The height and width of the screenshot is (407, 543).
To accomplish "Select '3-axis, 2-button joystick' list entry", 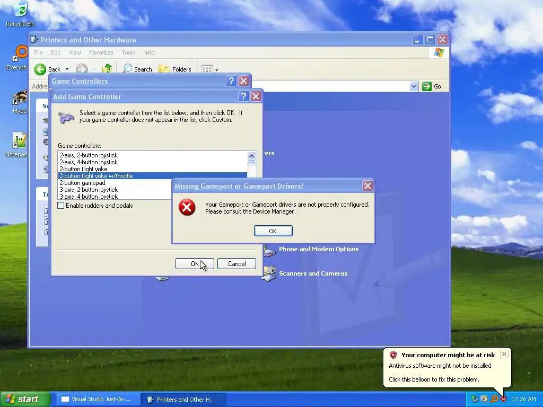I will (115, 190).
